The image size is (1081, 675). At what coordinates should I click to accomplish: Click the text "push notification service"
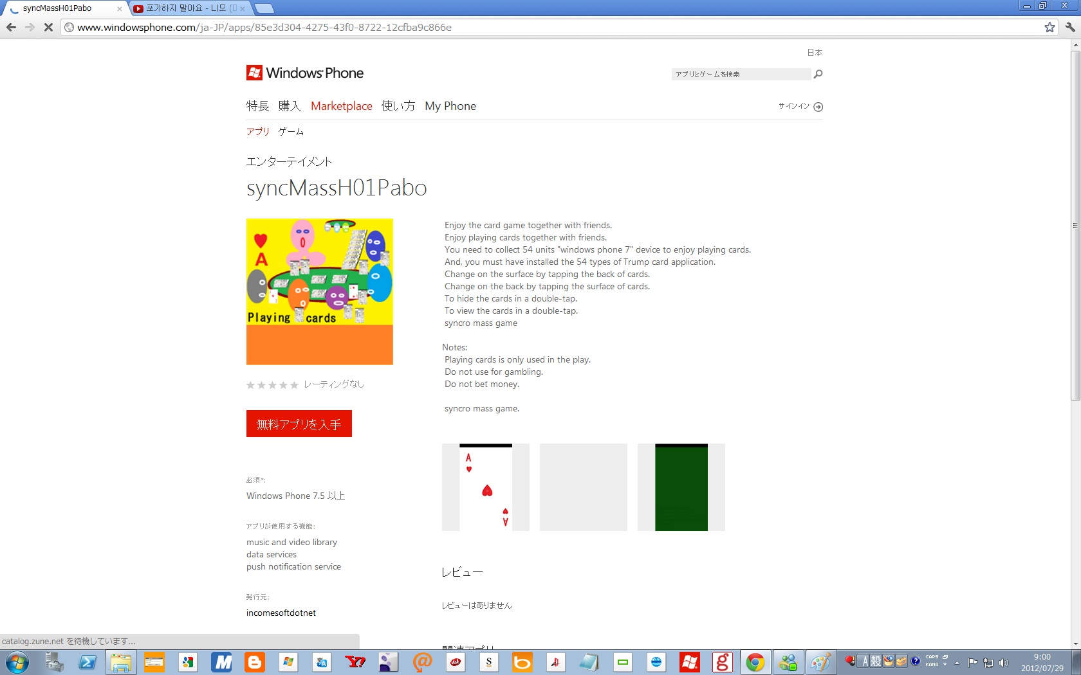293,567
